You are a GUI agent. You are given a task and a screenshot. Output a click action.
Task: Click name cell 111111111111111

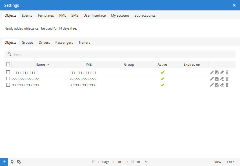(25, 73)
